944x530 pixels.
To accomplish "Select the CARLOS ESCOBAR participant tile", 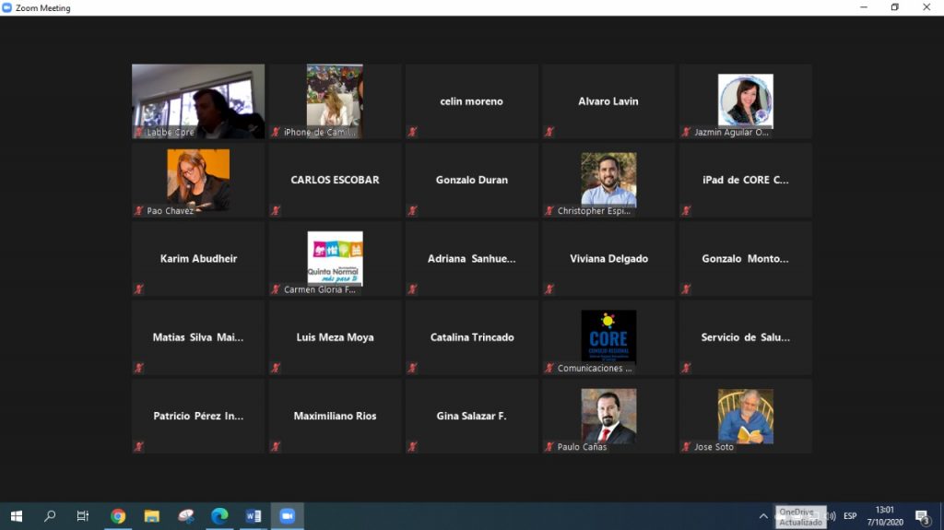I will click(335, 180).
